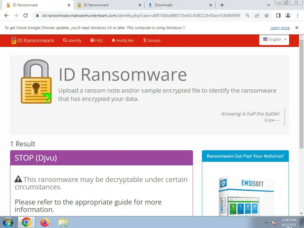Click the ID Ransomware navbar brand logo
Viewport: 304px width, 228px height.
point(33,40)
